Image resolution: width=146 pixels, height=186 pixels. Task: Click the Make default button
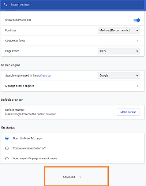click(x=128, y=112)
